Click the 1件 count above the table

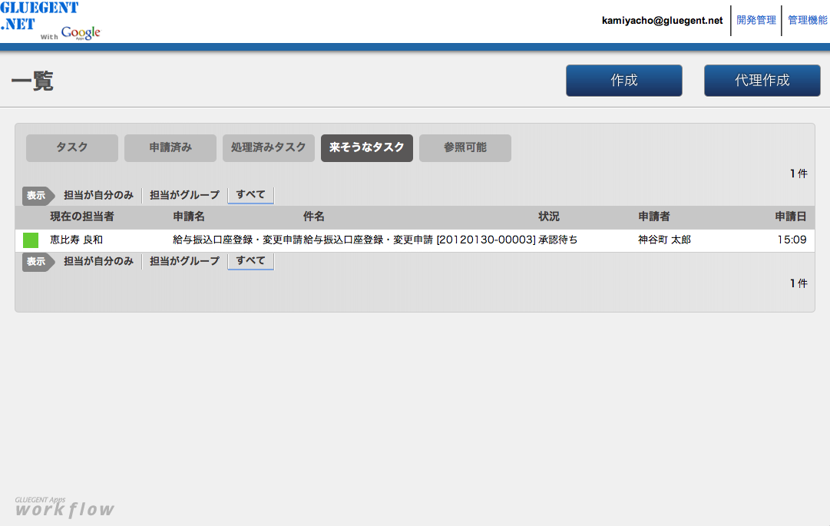[799, 174]
